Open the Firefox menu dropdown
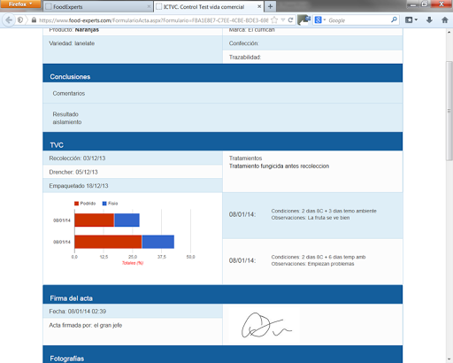This screenshot has height=363, width=453. pyautogui.click(x=20, y=4)
